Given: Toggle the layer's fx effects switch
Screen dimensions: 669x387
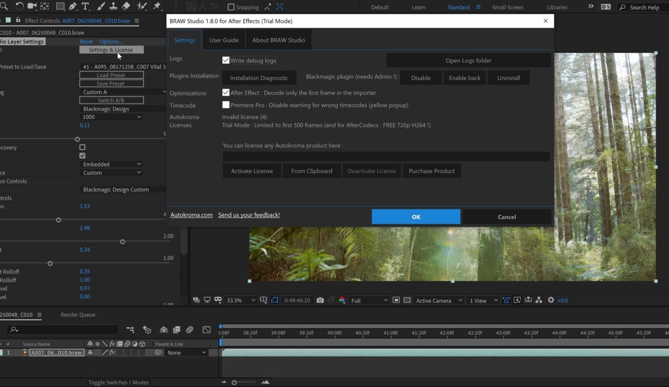Looking at the screenshot, I should 112,353.
